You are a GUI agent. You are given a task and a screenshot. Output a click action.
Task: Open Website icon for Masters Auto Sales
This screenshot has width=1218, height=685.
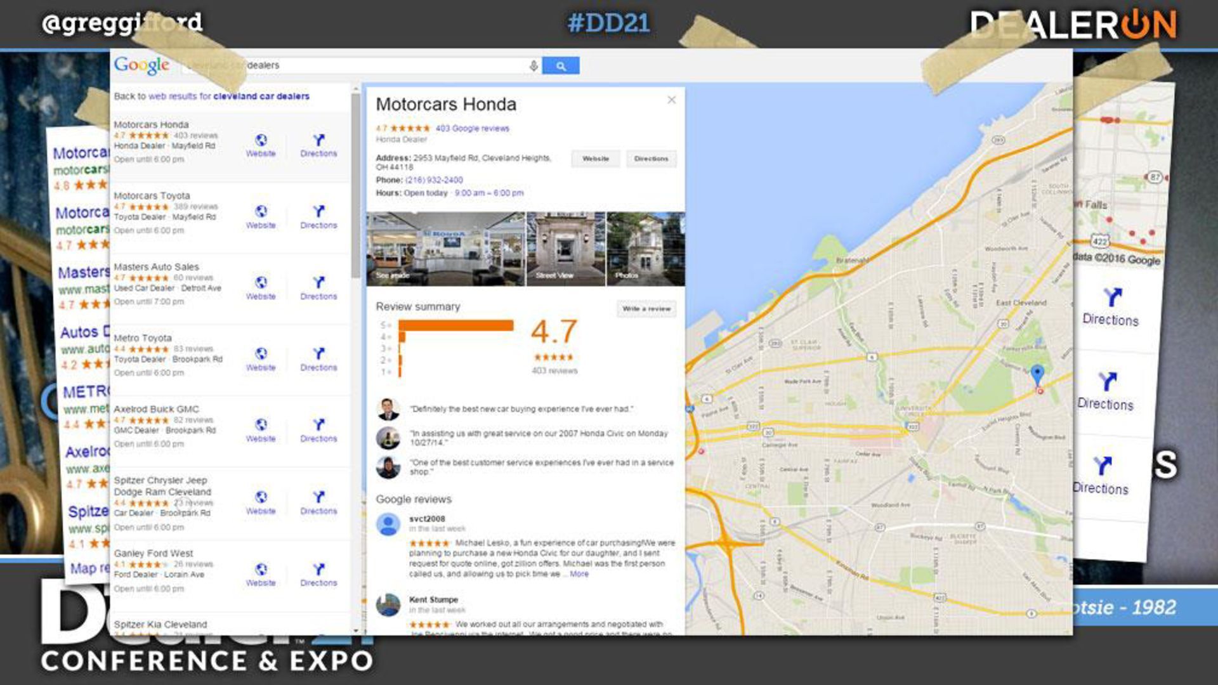click(x=261, y=282)
